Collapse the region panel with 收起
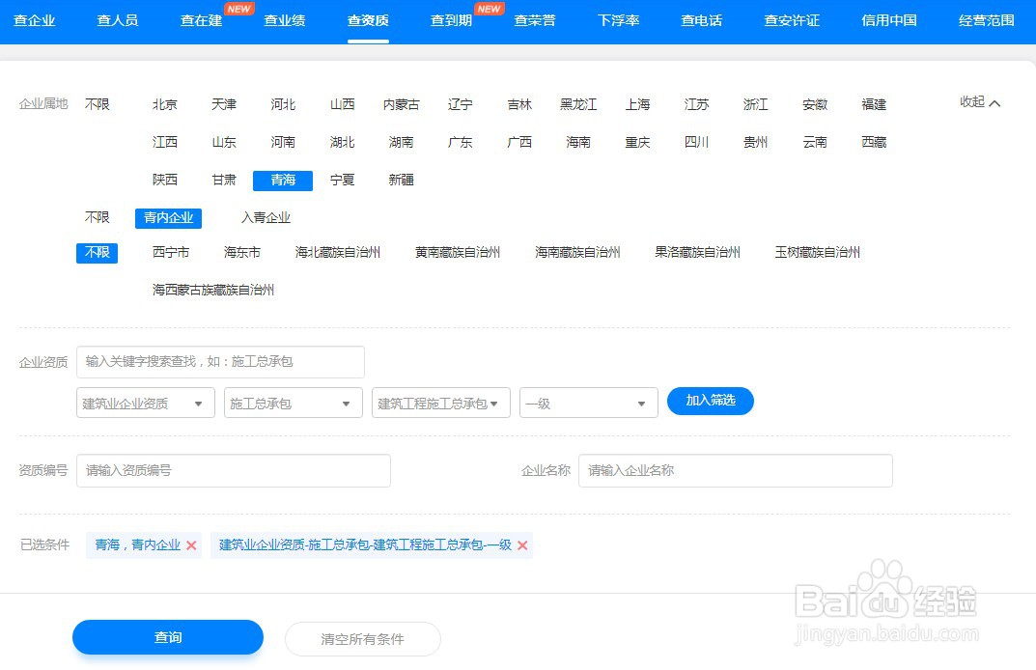 point(979,101)
